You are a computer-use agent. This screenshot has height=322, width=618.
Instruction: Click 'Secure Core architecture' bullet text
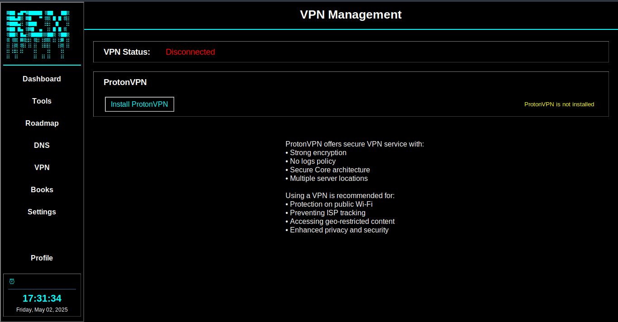tap(330, 170)
